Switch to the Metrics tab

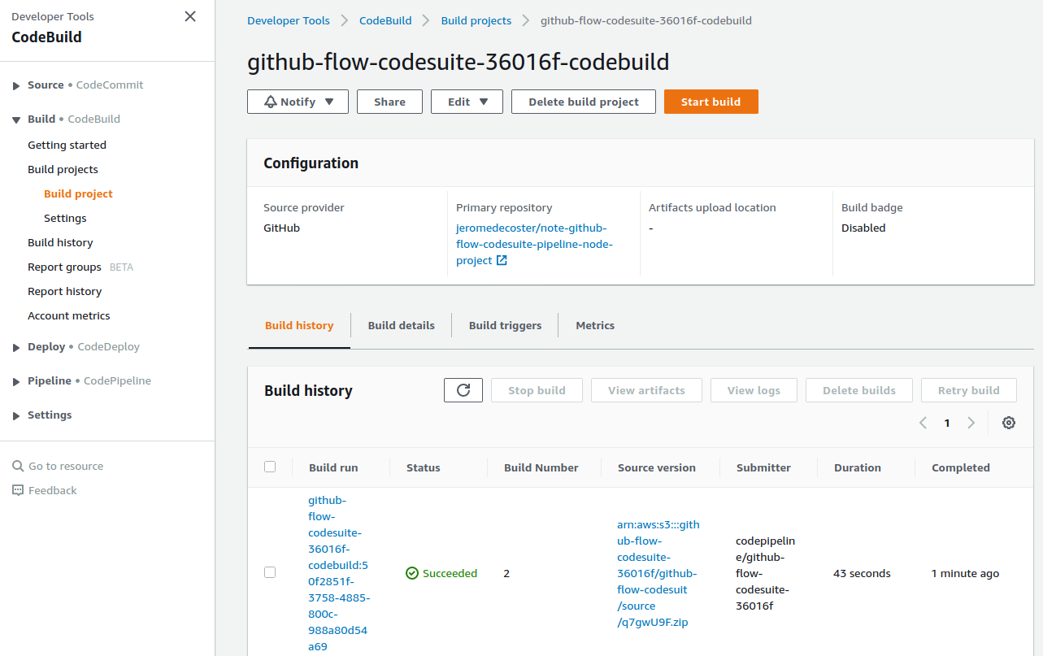(x=595, y=325)
